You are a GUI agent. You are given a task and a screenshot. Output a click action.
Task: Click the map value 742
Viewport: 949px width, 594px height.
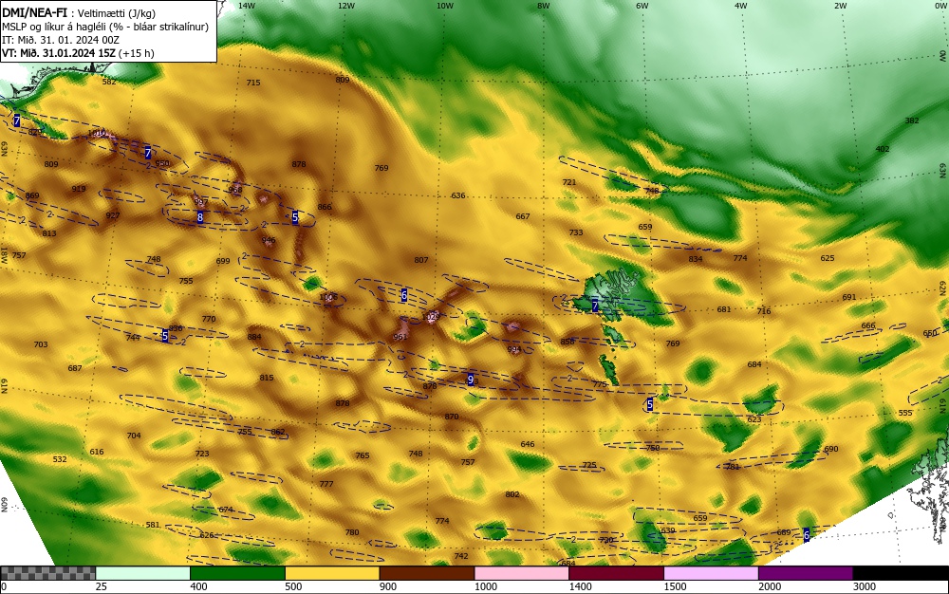pos(461,556)
